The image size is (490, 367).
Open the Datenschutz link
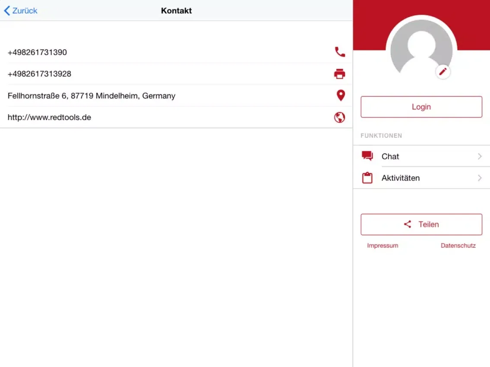(458, 246)
